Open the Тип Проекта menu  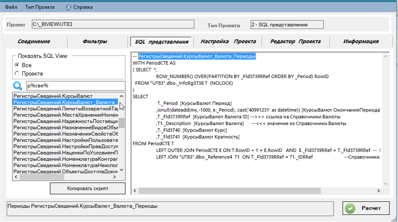tap(40, 7)
